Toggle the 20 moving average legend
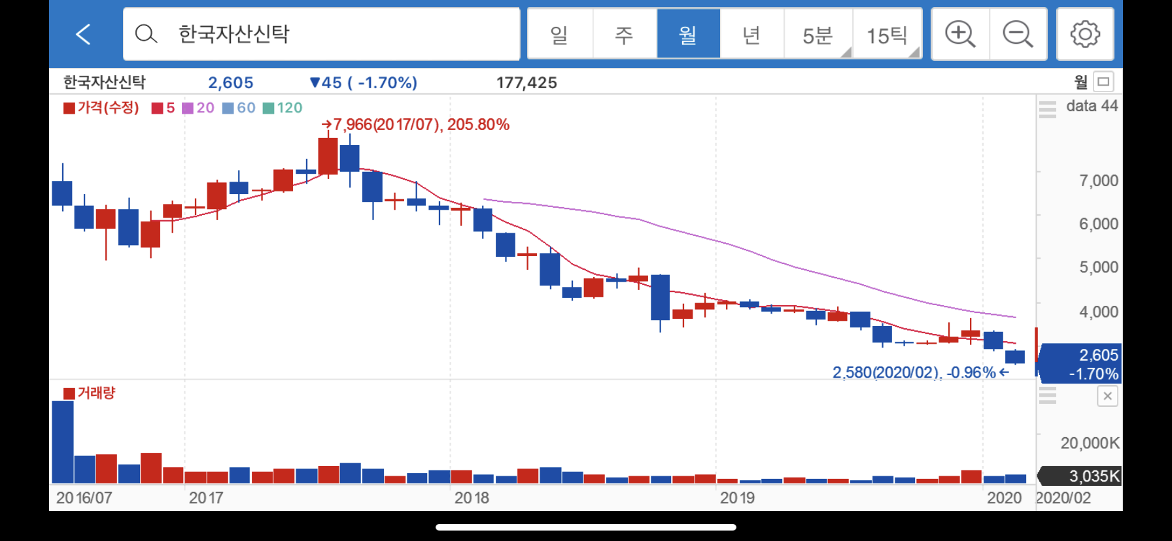This screenshot has height=541, width=1172. (x=198, y=108)
